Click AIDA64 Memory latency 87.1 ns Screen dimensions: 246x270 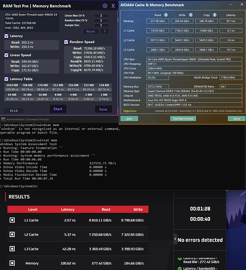point(231,21)
